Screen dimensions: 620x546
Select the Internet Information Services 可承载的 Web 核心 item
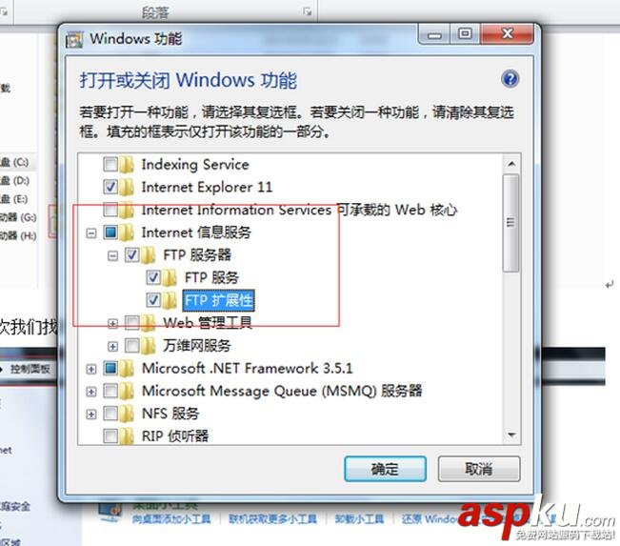pyautogui.click(x=299, y=210)
